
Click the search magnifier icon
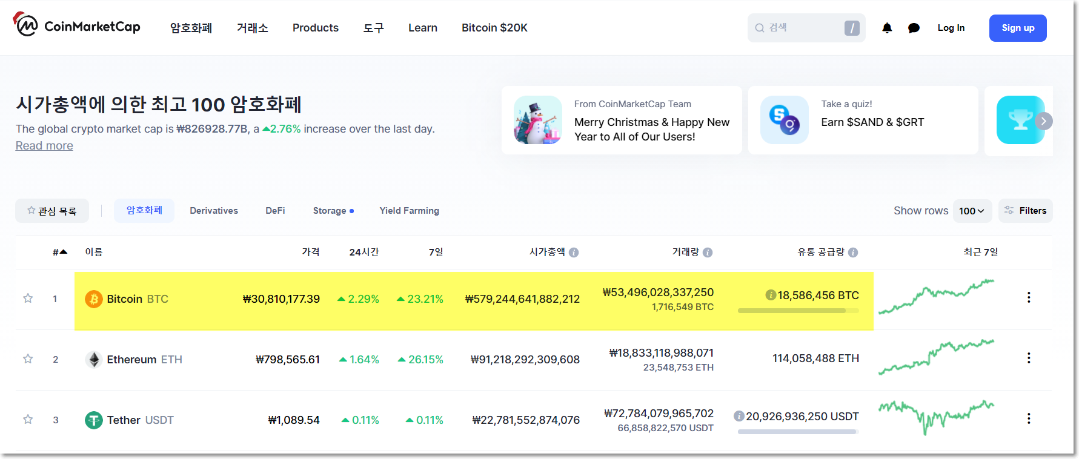pyautogui.click(x=759, y=28)
